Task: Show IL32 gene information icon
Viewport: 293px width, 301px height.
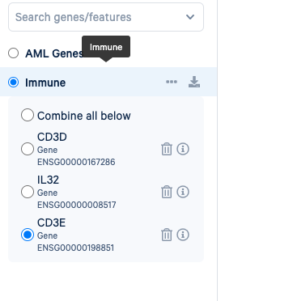Action: click(x=183, y=192)
